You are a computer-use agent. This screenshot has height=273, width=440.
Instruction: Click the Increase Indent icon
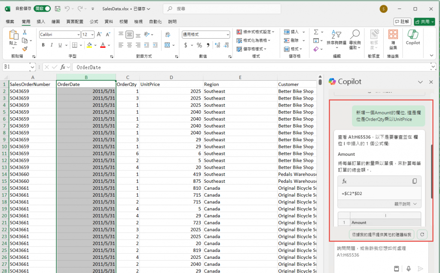(x=155, y=45)
